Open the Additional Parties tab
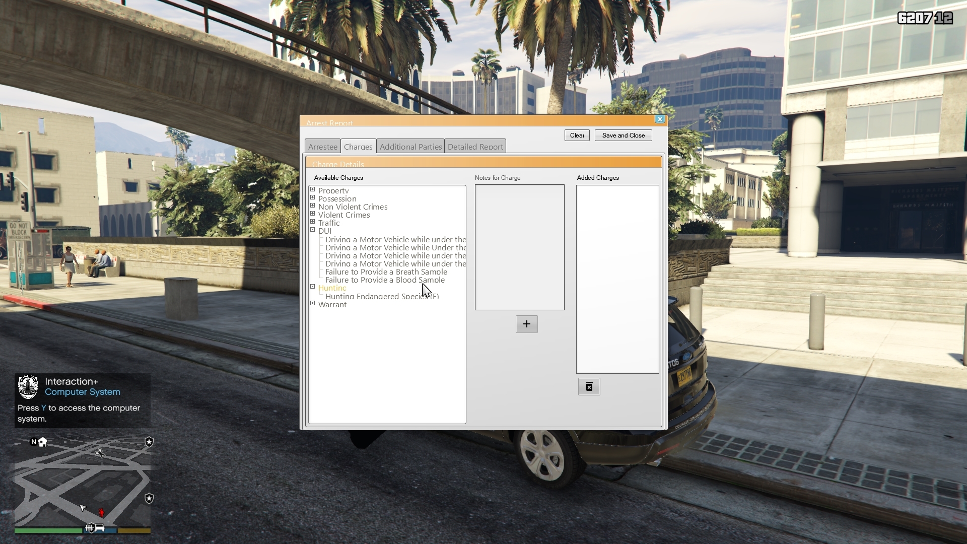The image size is (967, 544). click(410, 147)
